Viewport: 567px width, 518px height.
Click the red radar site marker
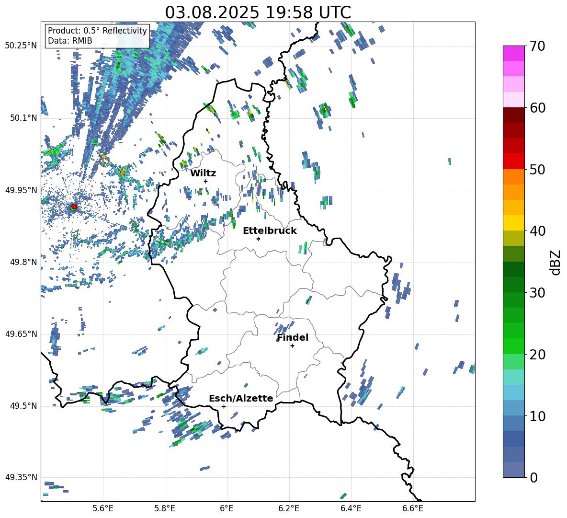[x=74, y=207]
